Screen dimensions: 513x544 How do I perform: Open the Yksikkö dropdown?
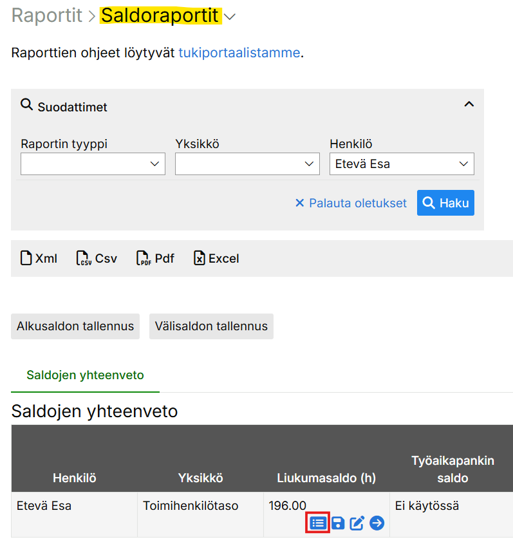[x=247, y=164]
